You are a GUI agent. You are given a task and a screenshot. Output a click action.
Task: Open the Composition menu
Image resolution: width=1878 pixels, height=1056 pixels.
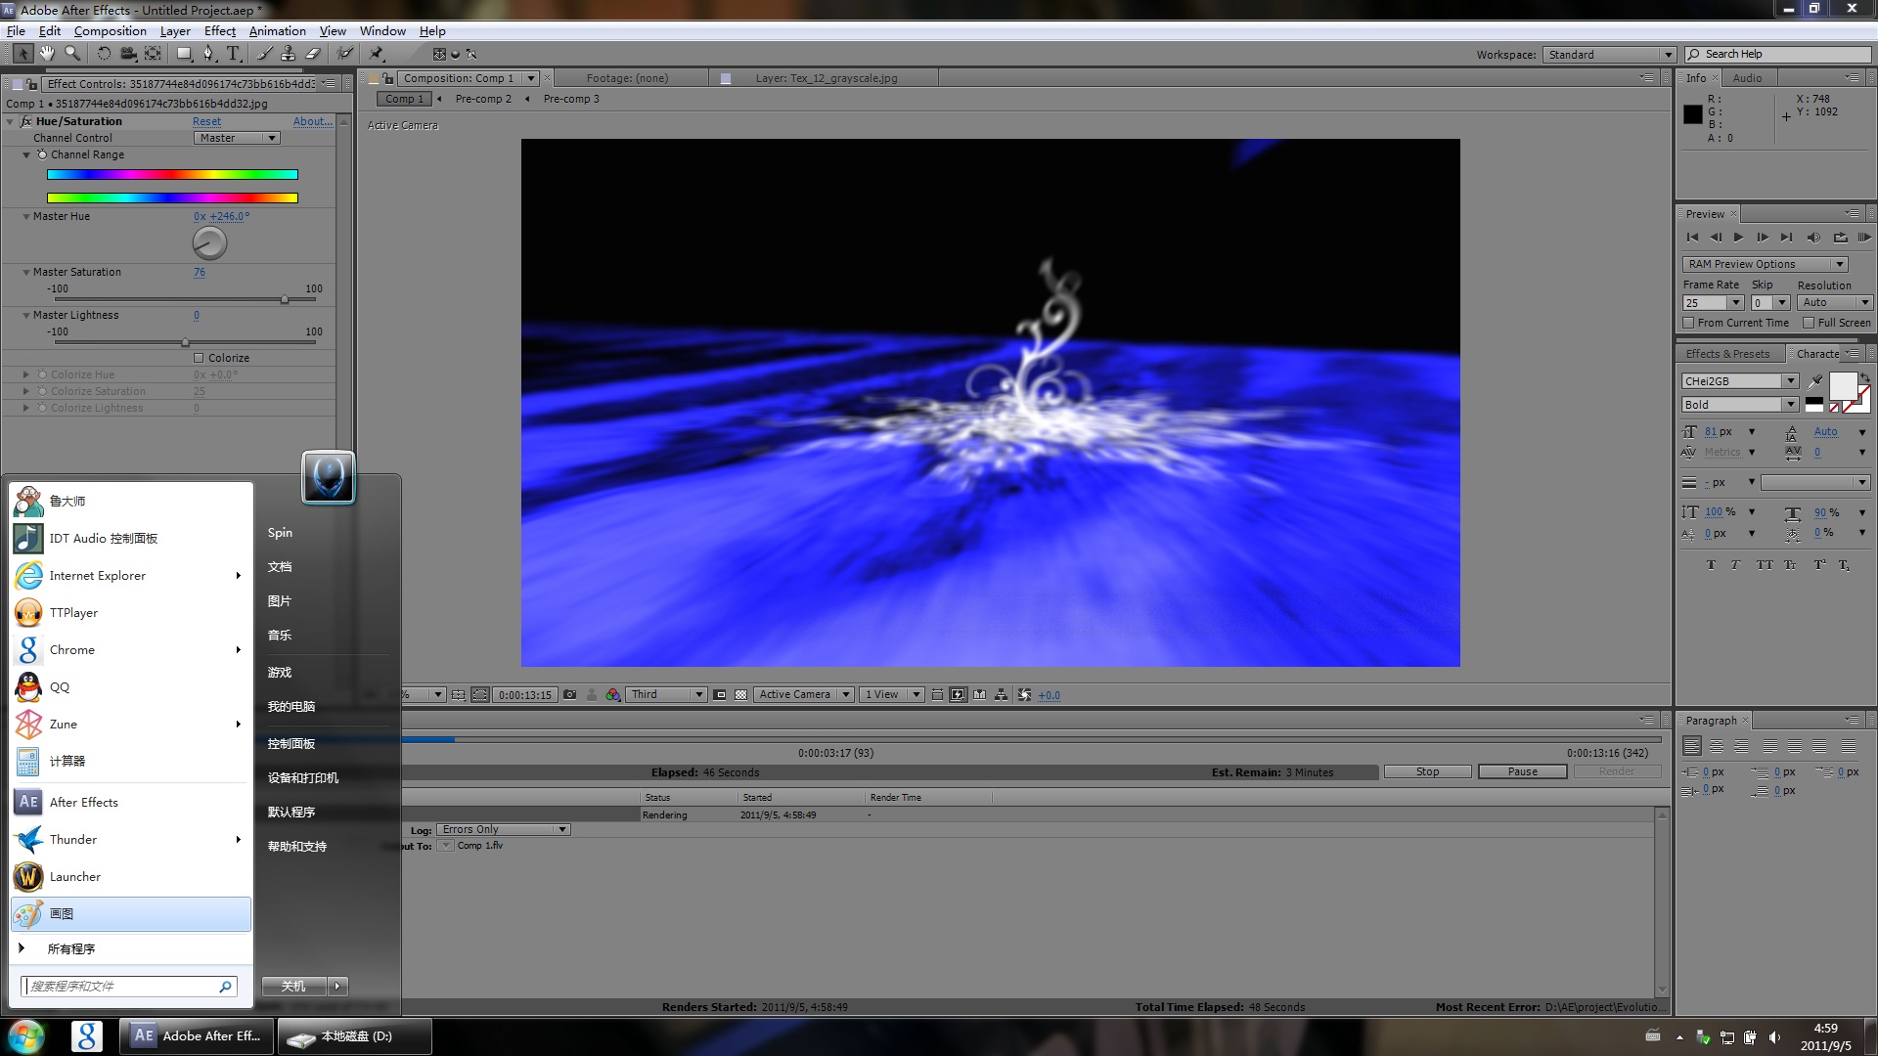click(x=110, y=31)
